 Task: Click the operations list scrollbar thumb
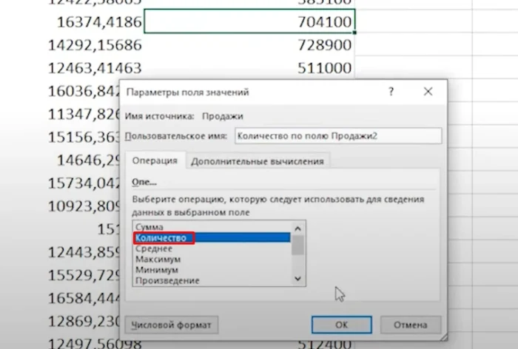(x=297, y=244)
